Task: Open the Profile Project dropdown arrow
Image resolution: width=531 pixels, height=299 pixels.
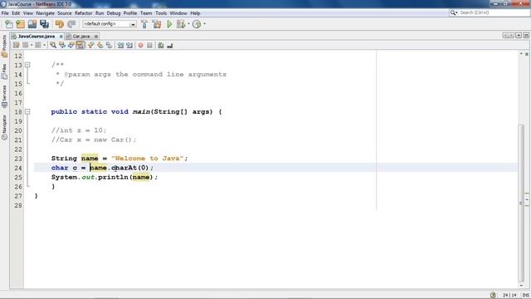Action: click(x=204, y=24)
